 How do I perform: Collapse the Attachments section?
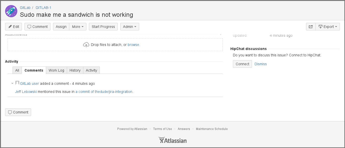(x=220, y=34)
